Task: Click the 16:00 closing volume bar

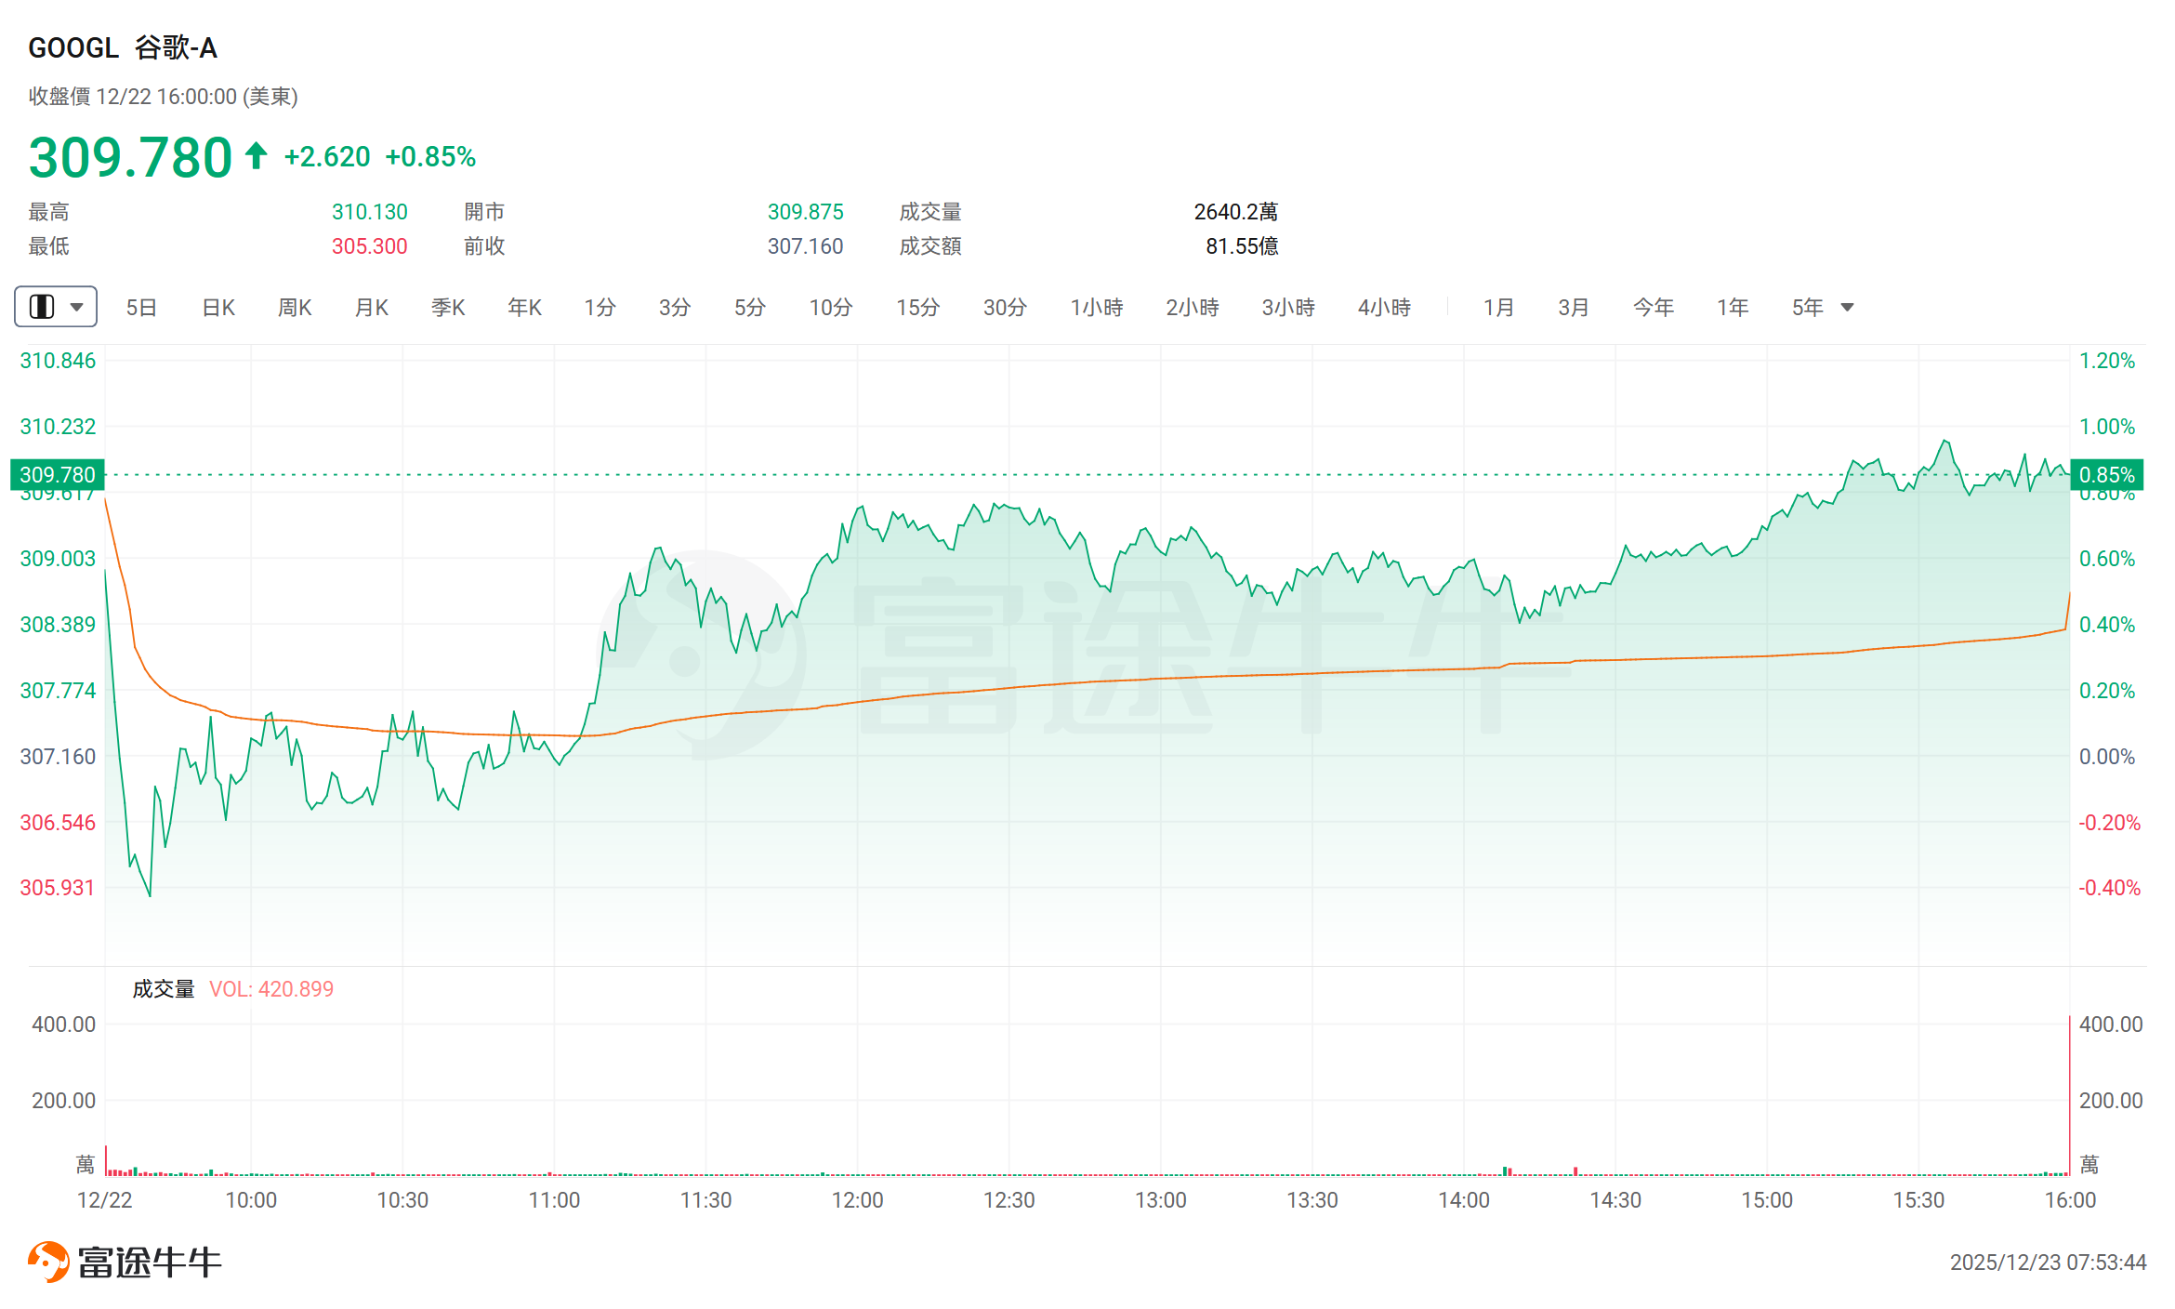Action: coord(2069,1097)
